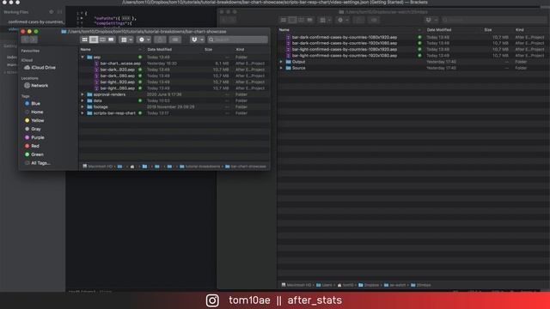Expand the footage folder
Image resolution: width=550 pixels, height=309 pixels.
82,106
